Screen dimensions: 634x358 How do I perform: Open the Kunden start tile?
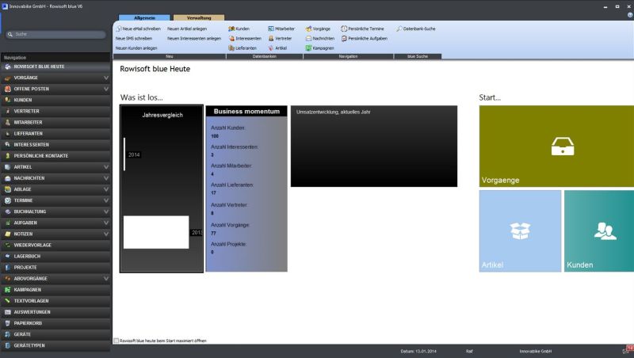tap(599, 231)
